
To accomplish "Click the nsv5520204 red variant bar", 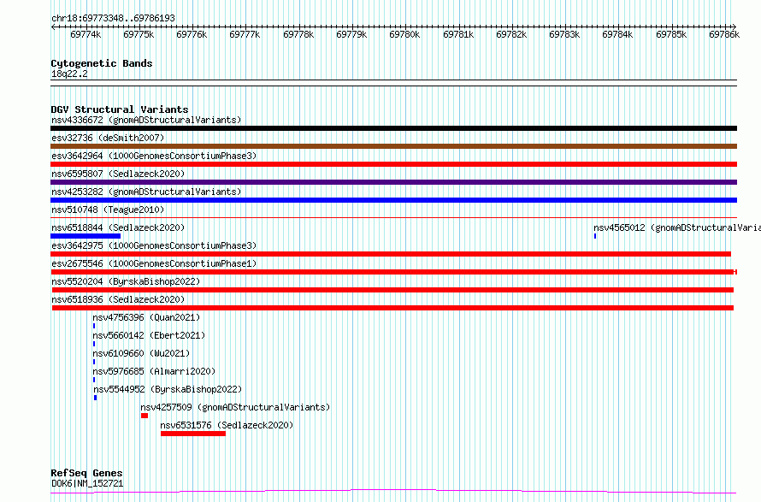I will (x=392, y=290).
